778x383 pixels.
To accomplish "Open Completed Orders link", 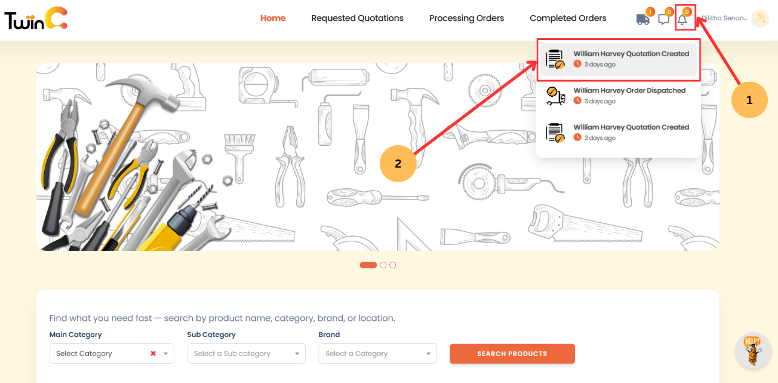I will pyautogui.click(x=567, y=18).
